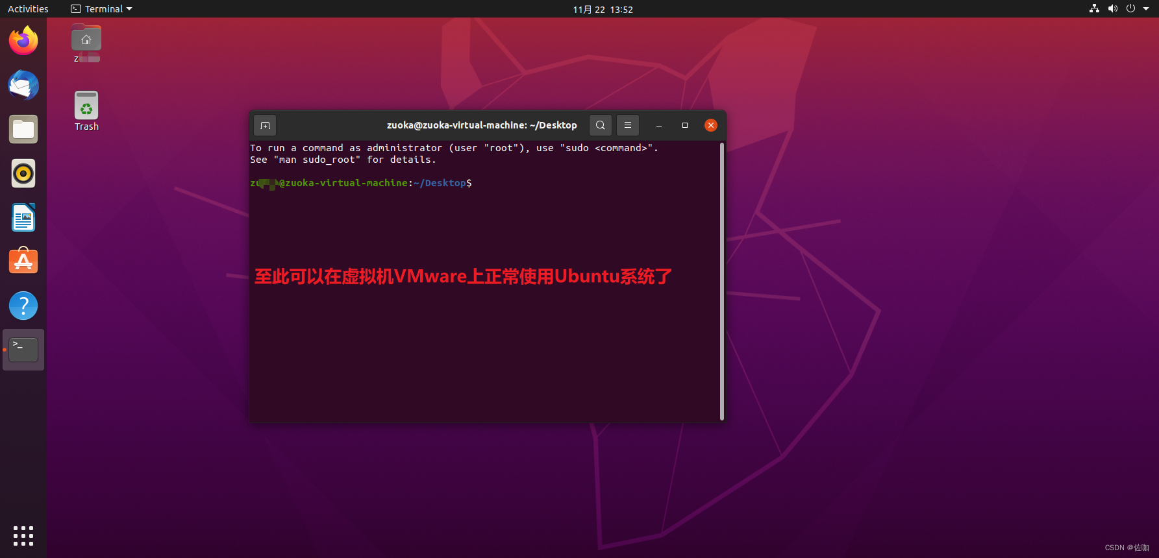Click the Terminal icon in the dock
The image size is (1159, 558).
click(23, 350)
